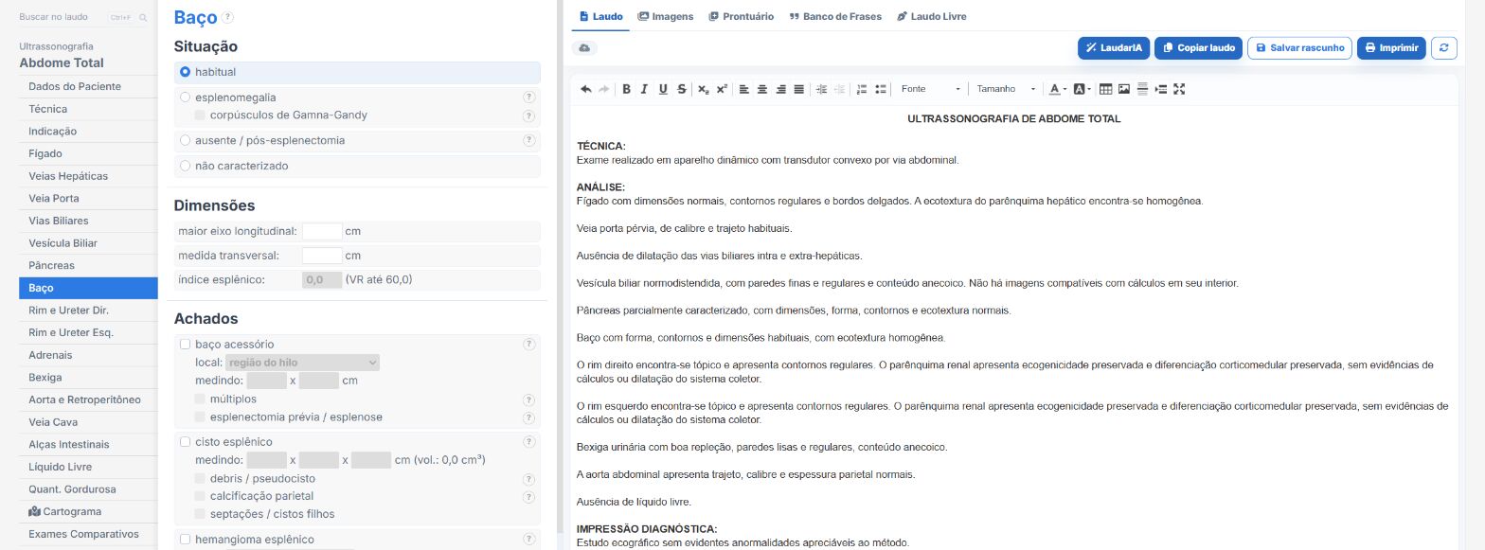Click search magnifier in Buscar no laudo

pos(143,18)
